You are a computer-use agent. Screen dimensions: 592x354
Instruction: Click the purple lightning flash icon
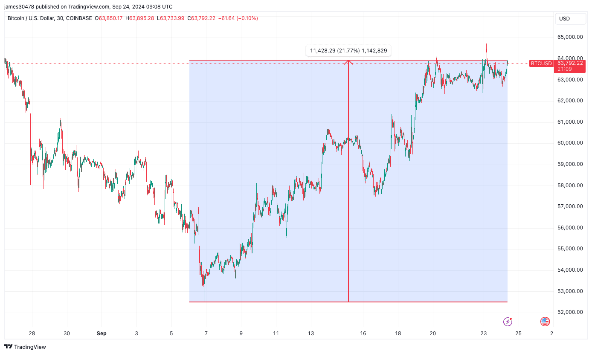(508, 322)
